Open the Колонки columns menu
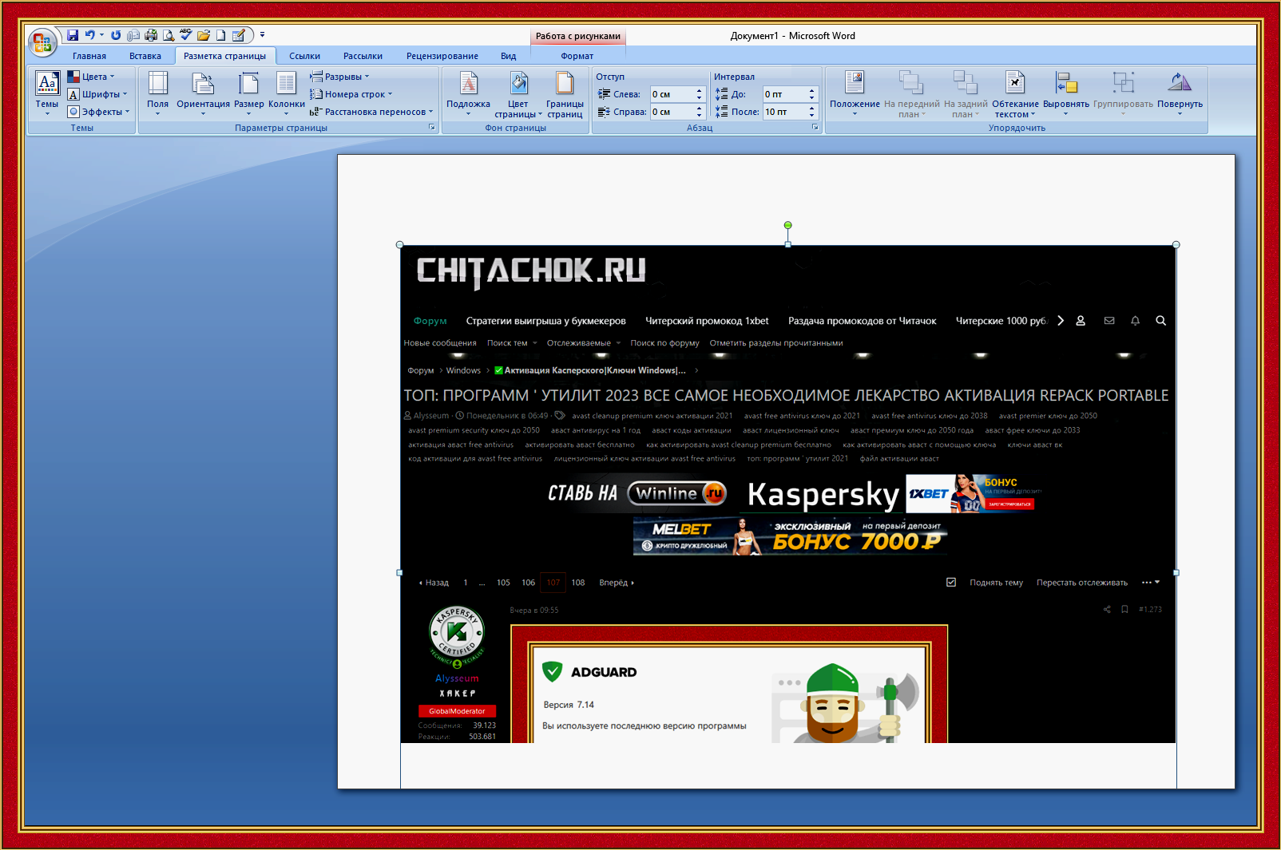The height and width of the screenshot is (850, 1281). pos(287,93)
